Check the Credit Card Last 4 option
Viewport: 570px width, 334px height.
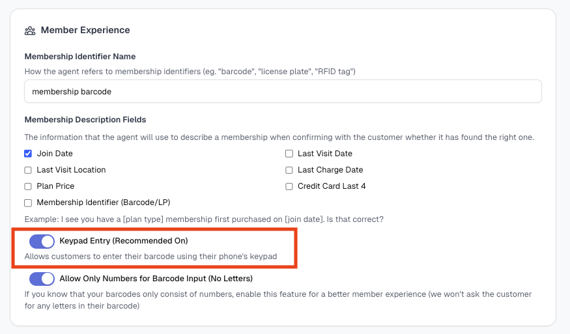pos(289,186)
